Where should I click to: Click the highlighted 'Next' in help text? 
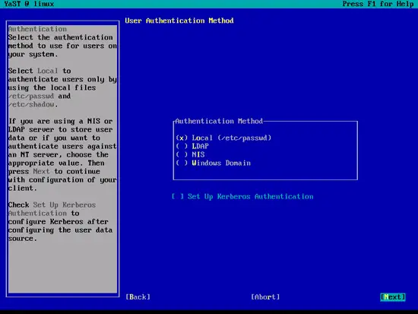(41, 171)
